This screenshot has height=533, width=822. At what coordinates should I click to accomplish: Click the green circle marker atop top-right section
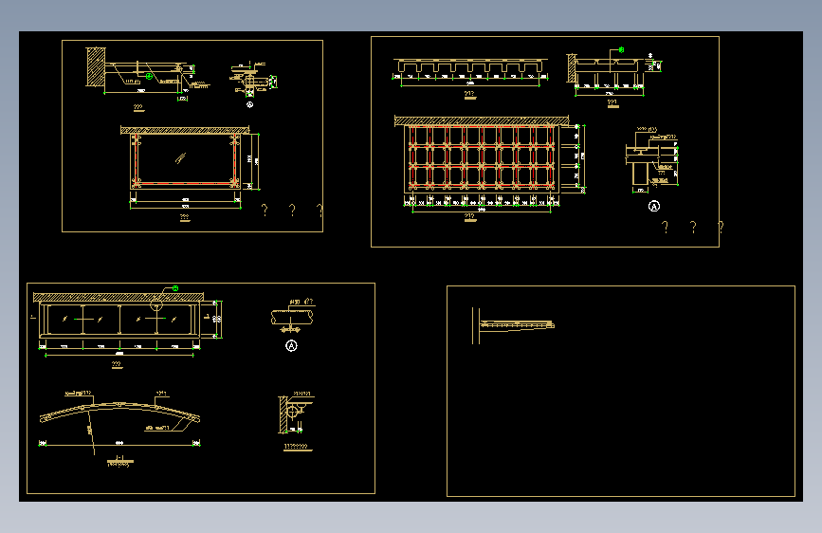(x=621, y=50)
